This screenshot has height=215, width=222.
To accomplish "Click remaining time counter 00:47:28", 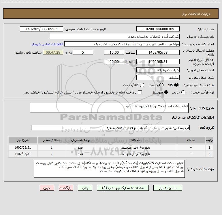I will [53, 52].
